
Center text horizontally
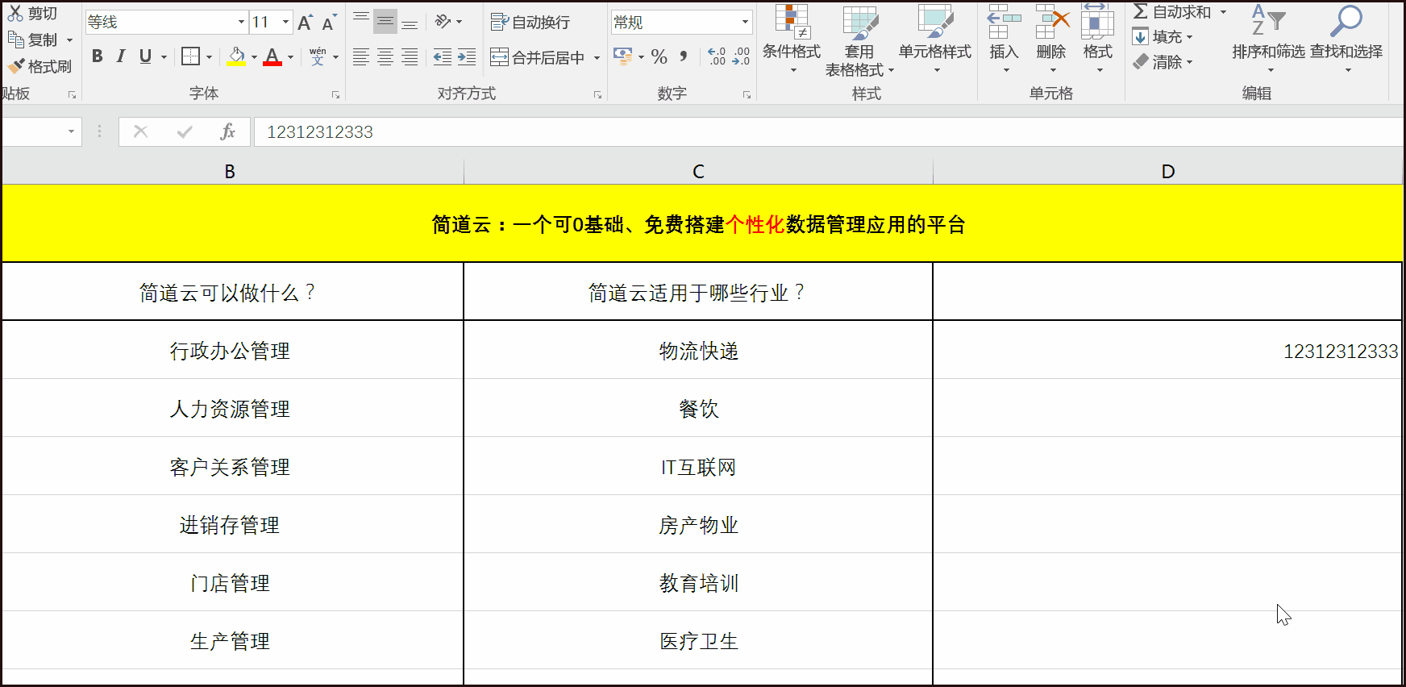click(385, 57)
